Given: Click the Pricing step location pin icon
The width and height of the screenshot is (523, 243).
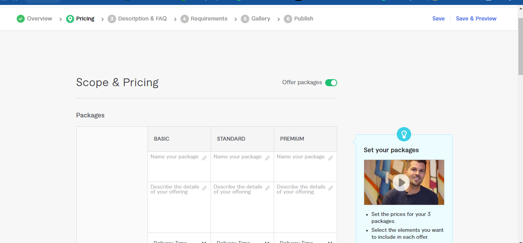Looking at the screenshot, I should pos(70,19).
